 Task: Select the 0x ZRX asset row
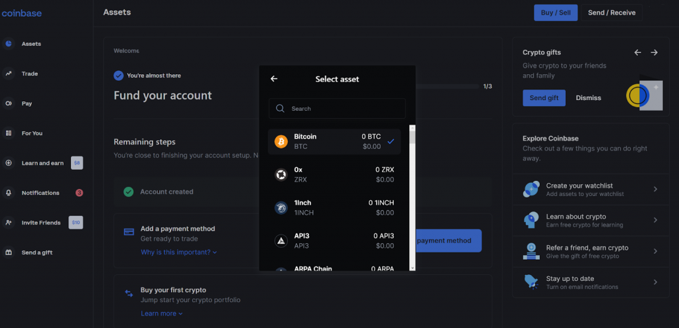pyautogui.click(x=334, y=174)
